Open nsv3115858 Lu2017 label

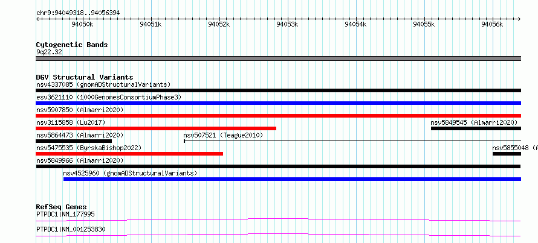pyautogui.click(x=71, y=122)
